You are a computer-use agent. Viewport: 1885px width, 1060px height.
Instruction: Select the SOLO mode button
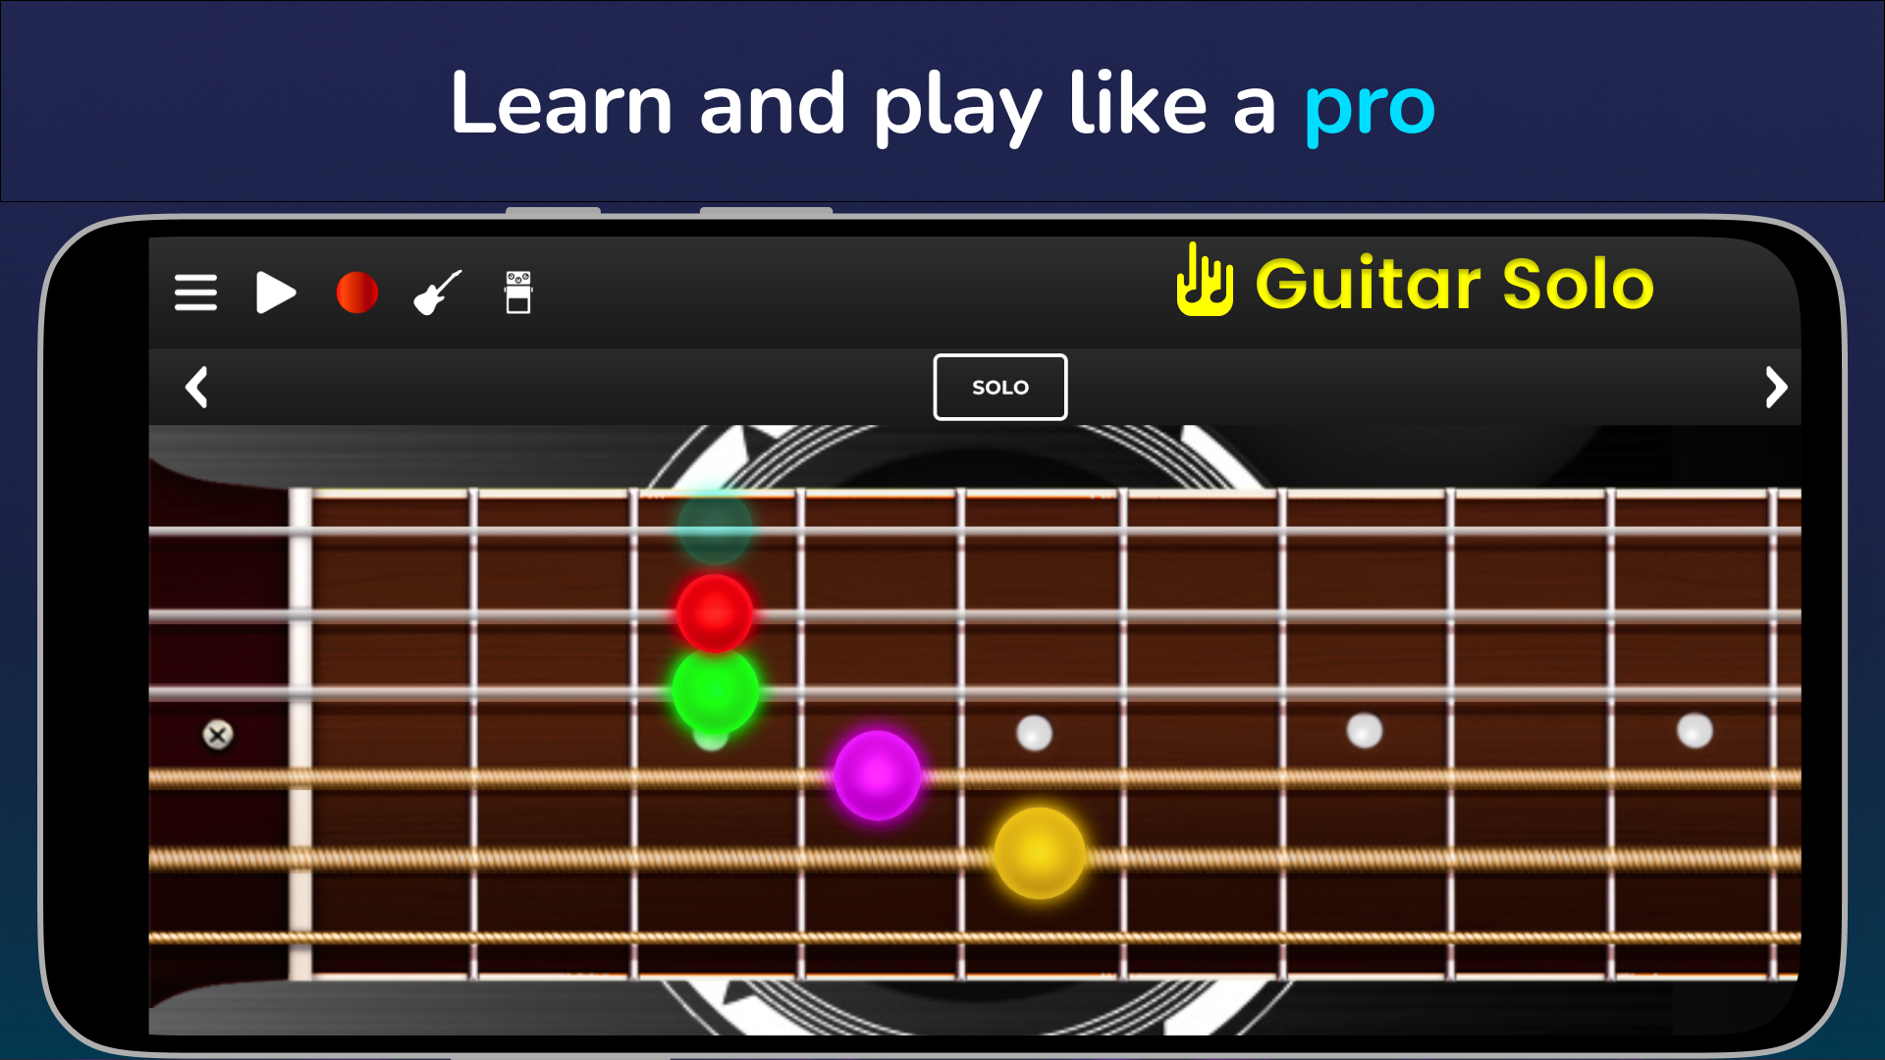click(x=999, y=387)
